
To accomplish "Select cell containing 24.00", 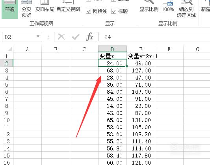I will (113, 63).
